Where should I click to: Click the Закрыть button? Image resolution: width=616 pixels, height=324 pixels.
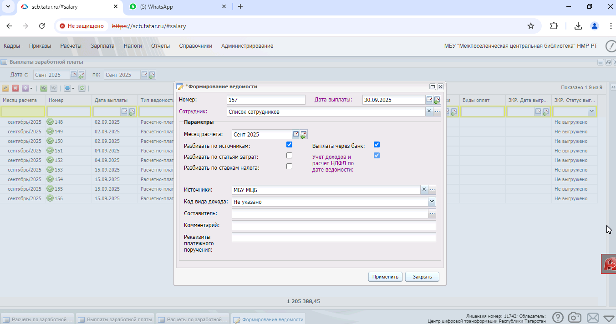(422, 277)
